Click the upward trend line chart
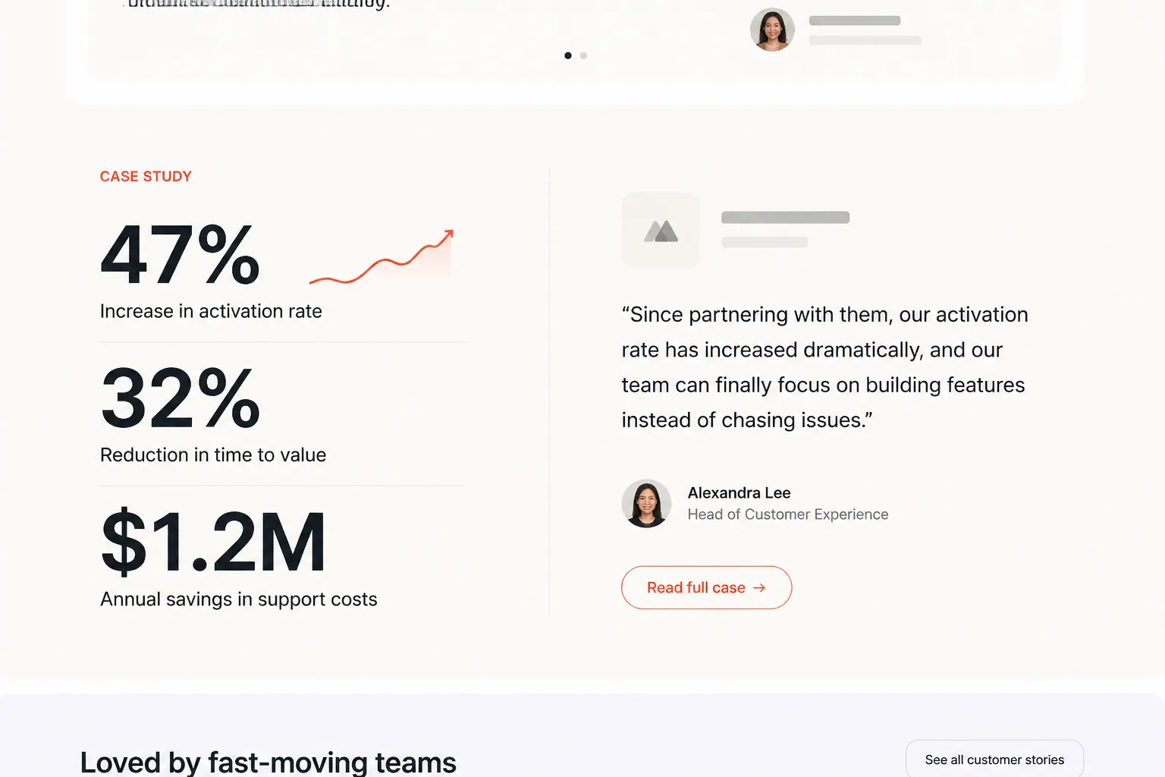 [381, 258]
